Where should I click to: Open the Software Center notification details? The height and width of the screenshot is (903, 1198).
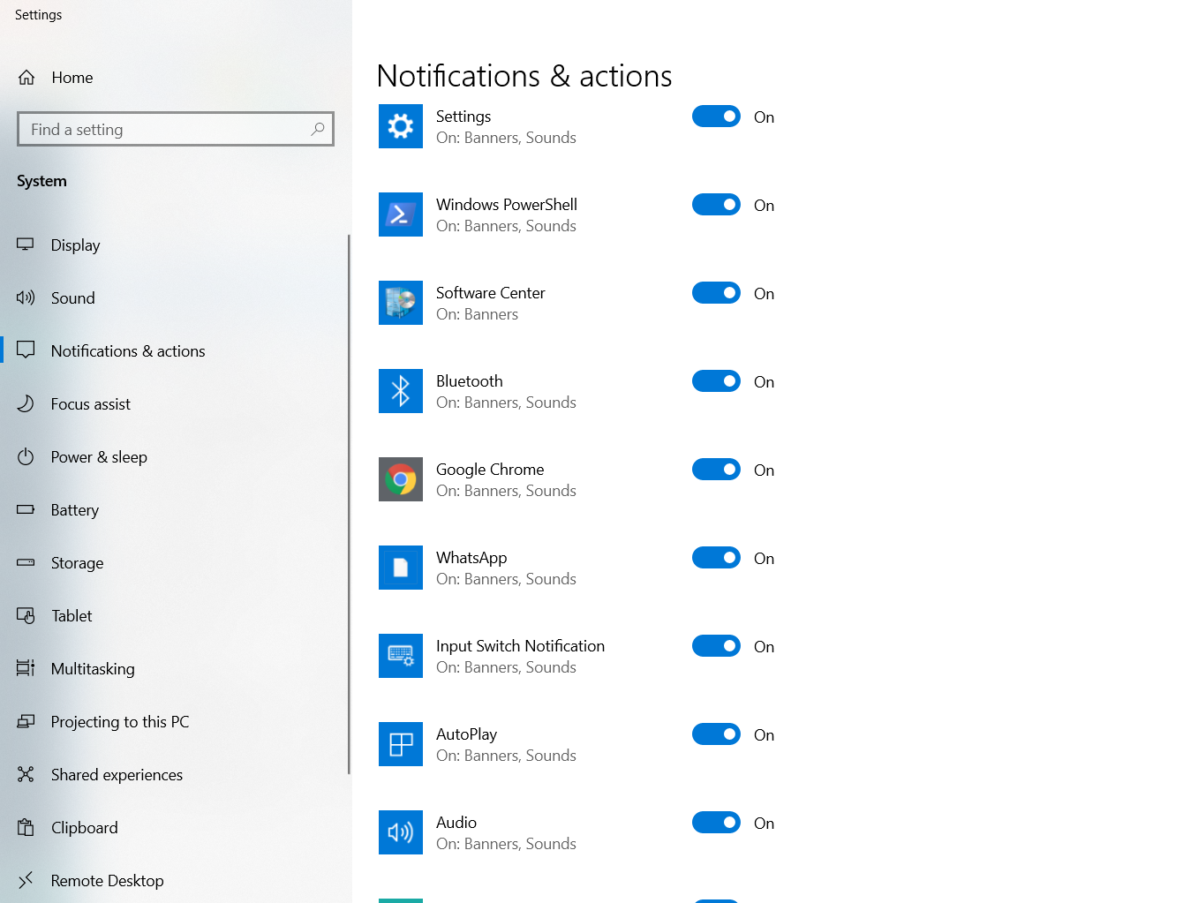(490, 303)
